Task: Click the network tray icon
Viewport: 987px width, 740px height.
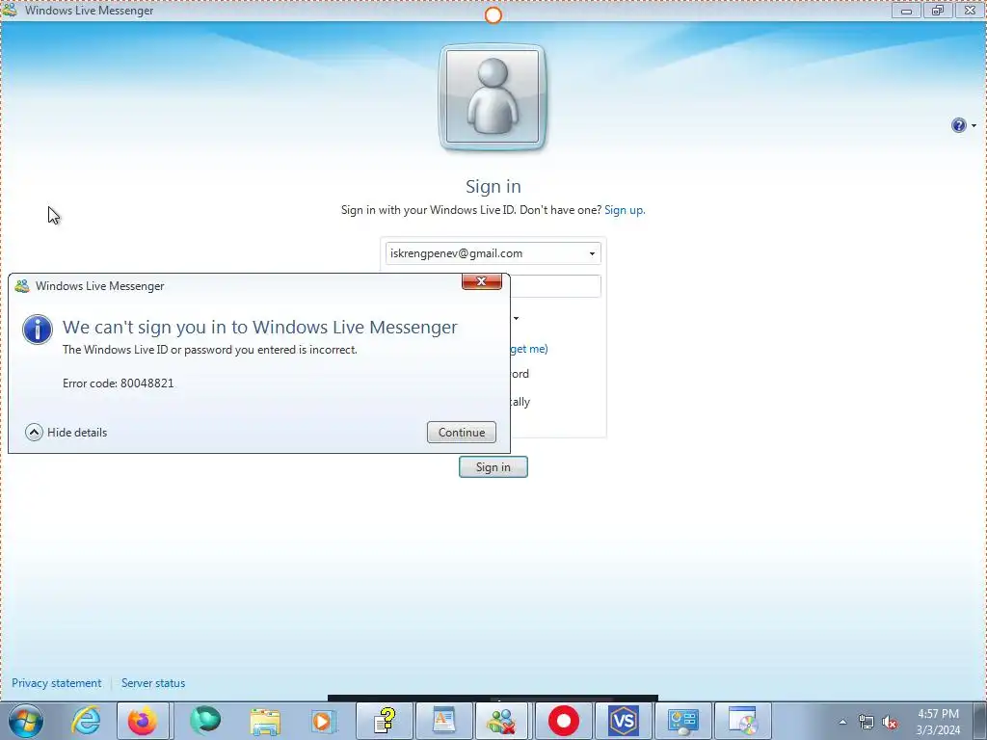Action: [x=867, y=722]
